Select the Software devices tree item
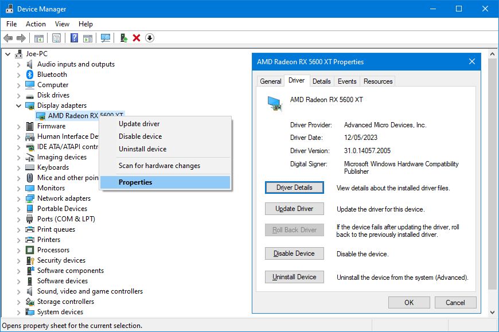 (63, 281)
